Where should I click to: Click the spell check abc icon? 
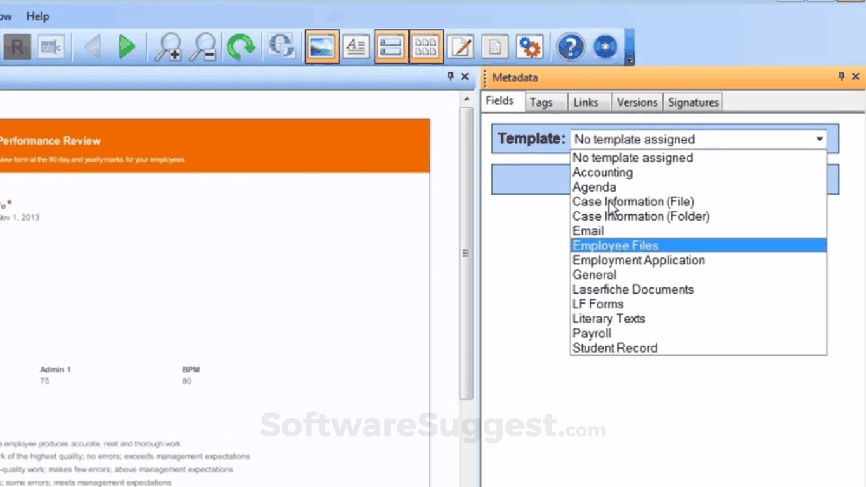click(50, 46)
